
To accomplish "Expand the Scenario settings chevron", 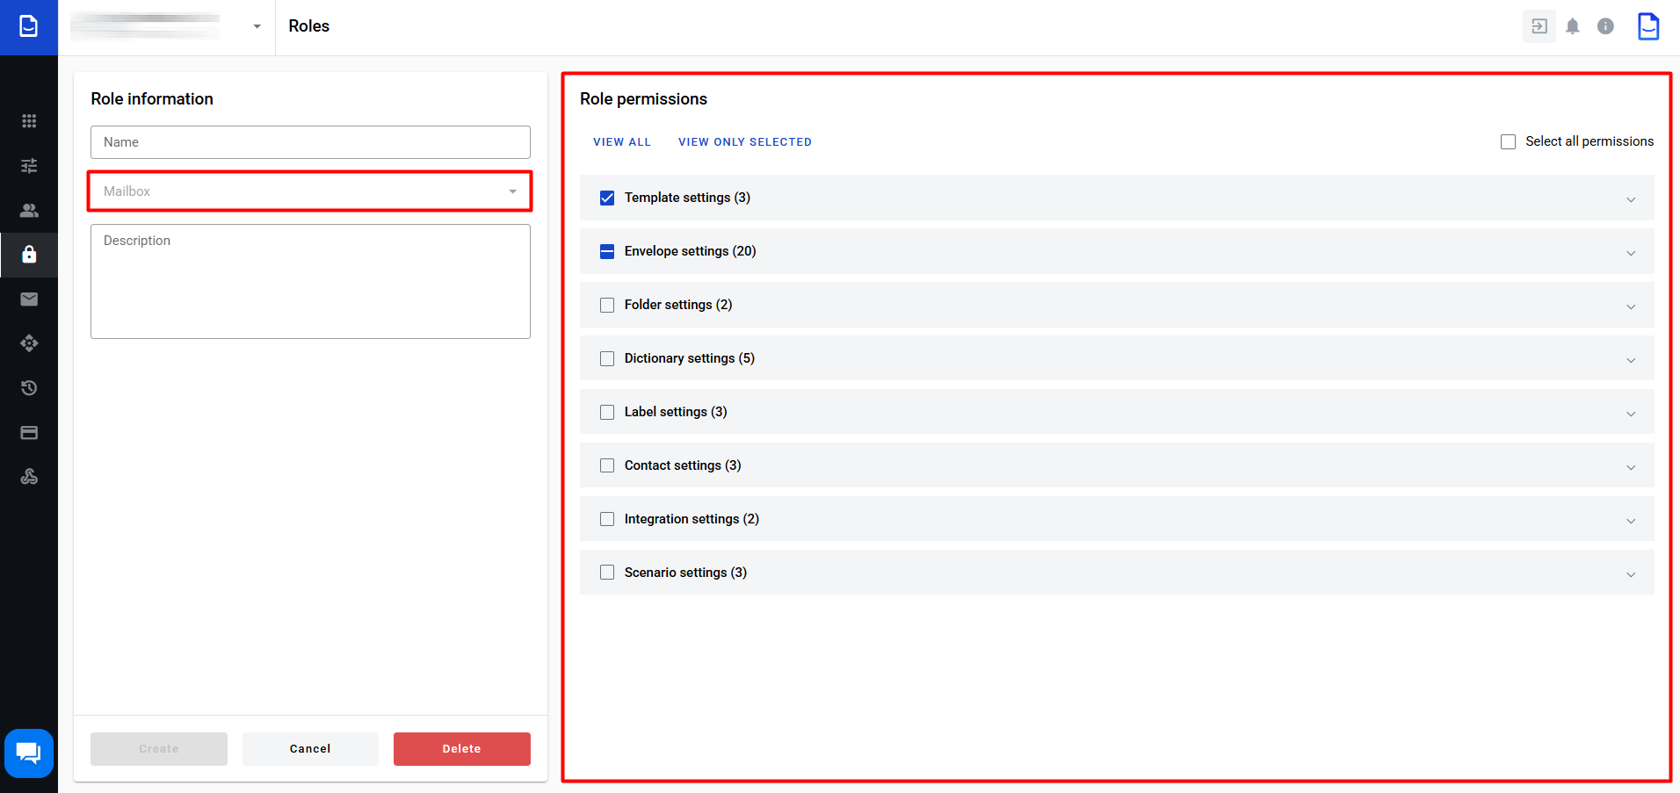I will click(1630, 574).
